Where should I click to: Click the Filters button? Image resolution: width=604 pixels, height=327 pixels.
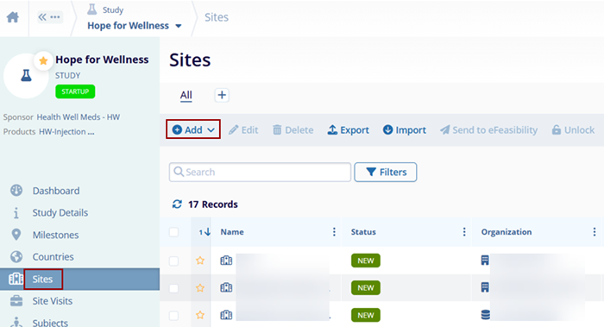386,173
